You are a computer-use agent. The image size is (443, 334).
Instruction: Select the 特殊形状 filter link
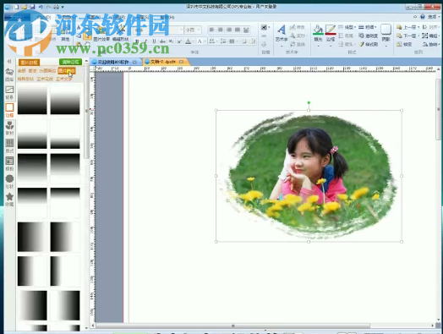(x=25, y=79)
